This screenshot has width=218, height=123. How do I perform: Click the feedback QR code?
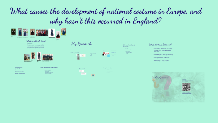[x=186, y=87]
